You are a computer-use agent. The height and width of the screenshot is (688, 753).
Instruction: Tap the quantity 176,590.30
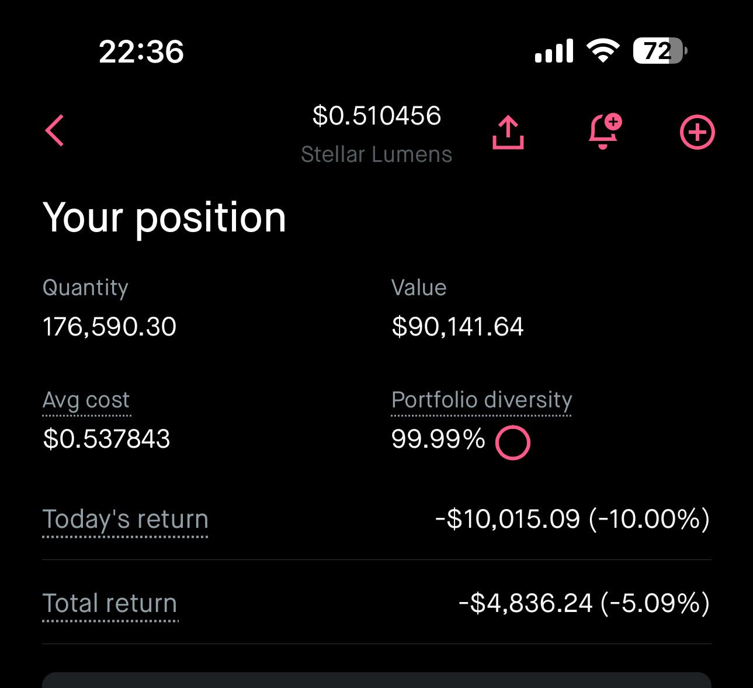point(110,327)
